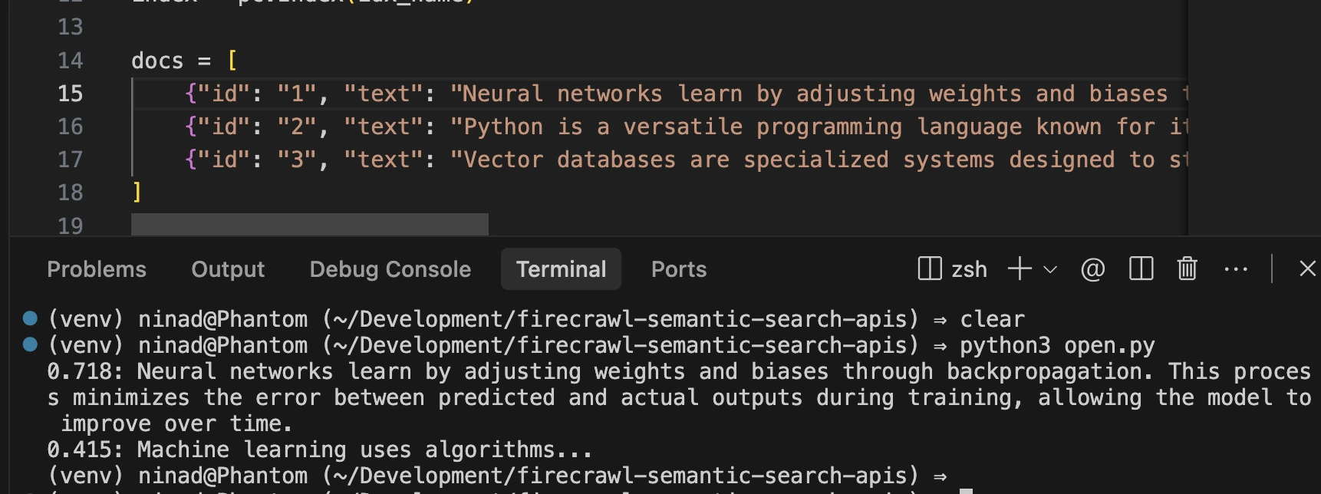The image size is (1321, 494).
Task: Click the zsh terminal name label
Action: [969, 269]
